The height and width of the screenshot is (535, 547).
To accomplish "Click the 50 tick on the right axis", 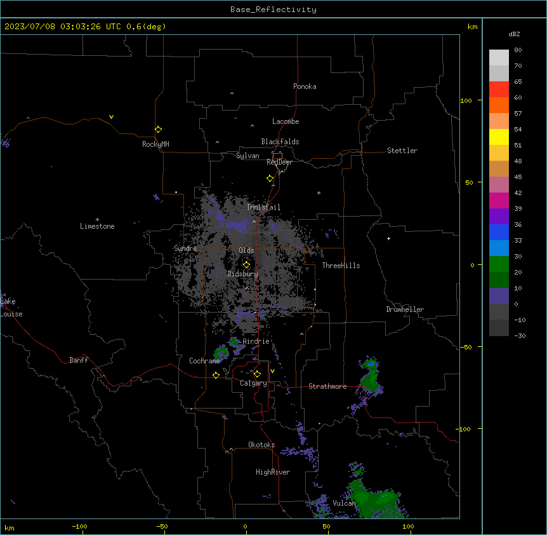I will coord(469,182).
